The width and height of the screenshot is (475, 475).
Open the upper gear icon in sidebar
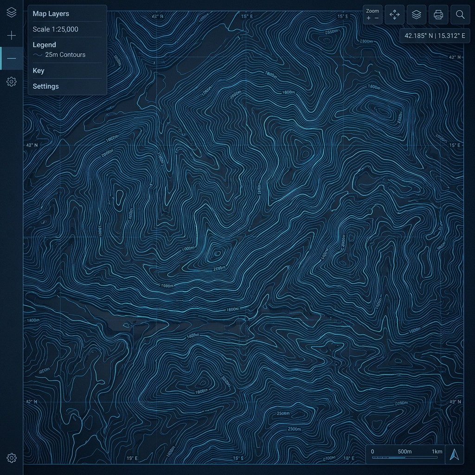(x=12, y=82)
